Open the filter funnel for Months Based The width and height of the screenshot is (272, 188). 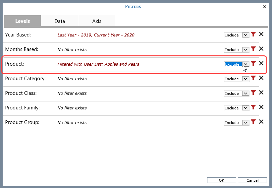coord(253,49)
